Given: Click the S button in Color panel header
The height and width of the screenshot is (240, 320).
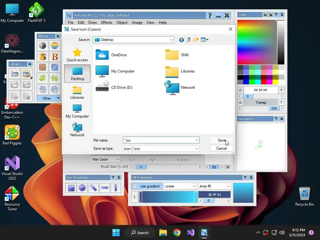Looking at the screenshot, I should [271, 15].
